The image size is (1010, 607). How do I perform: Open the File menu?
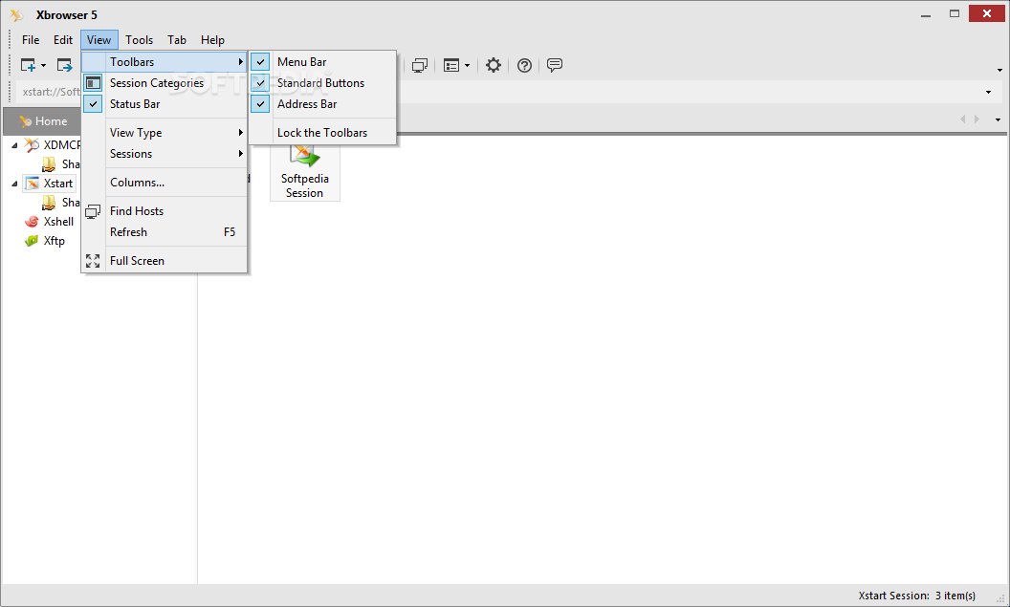[31, 40]
